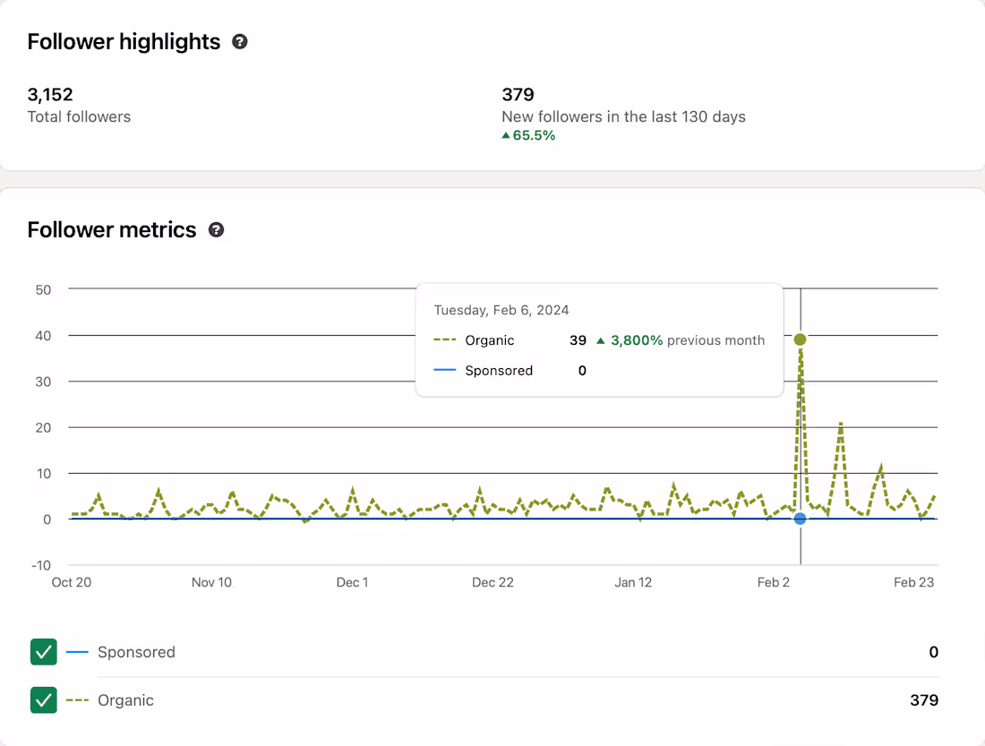Image resolution: width=985 pixels, height=746 pixels.
Task: Click the Sponsored legend label text
Action: tap(136, 652)
